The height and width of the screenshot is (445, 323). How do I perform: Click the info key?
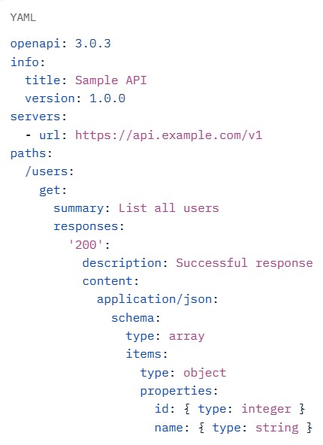tap(24, 62)
